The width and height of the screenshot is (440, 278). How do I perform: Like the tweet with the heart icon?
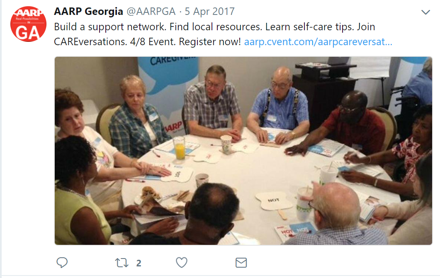click(x=182, y=263)
